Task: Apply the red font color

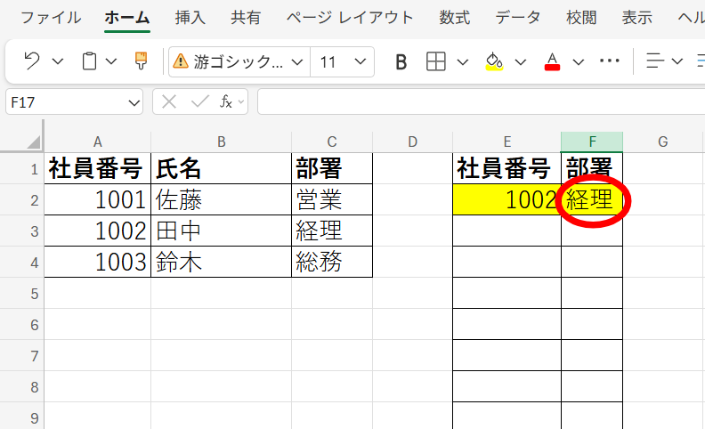Action: 552,61
